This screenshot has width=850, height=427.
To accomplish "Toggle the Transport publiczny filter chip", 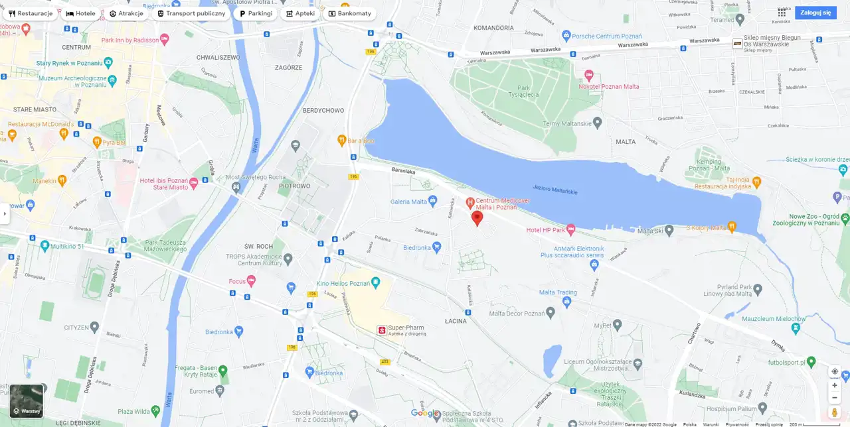I will tap(191, 13).
